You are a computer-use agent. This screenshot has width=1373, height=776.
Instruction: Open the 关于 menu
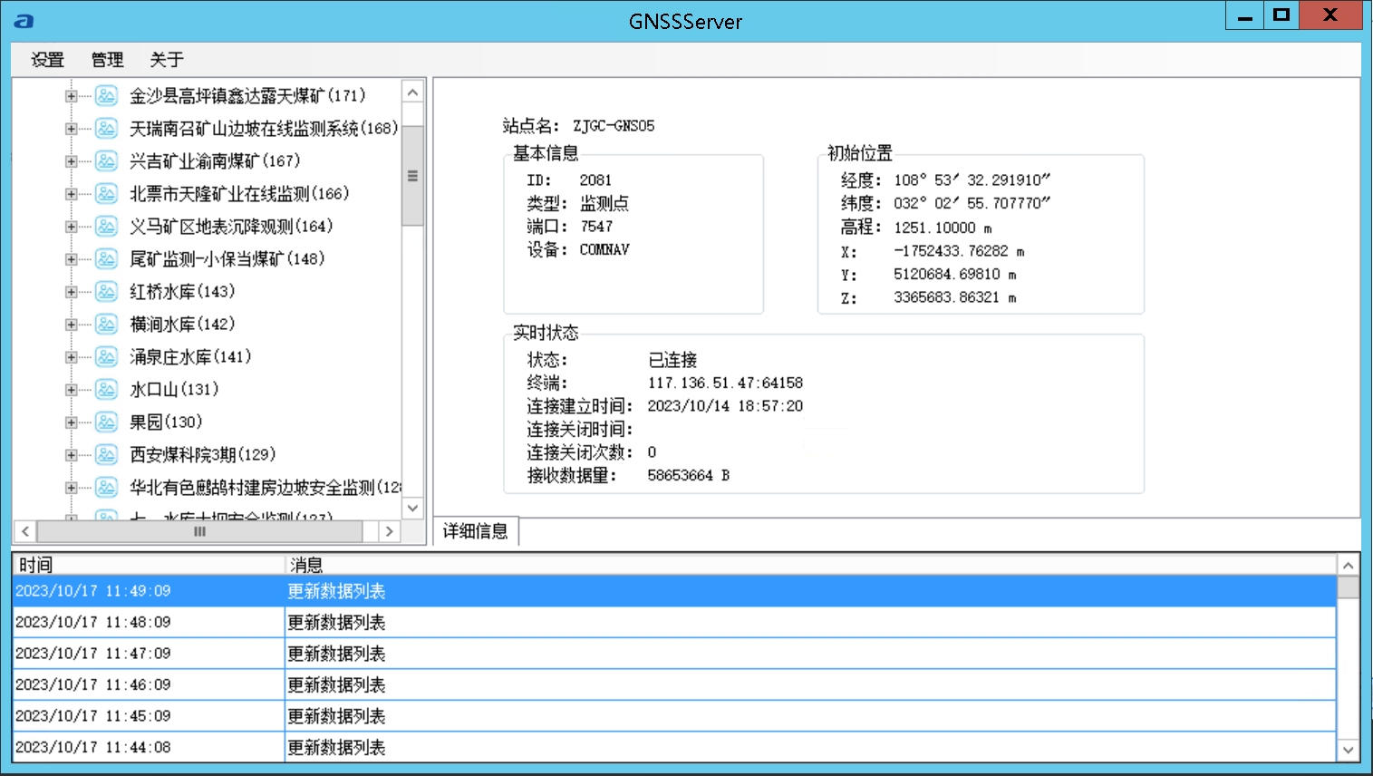coord(167,60)
